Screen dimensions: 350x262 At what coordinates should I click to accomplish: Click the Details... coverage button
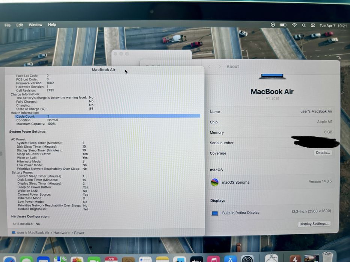(323, 153)
